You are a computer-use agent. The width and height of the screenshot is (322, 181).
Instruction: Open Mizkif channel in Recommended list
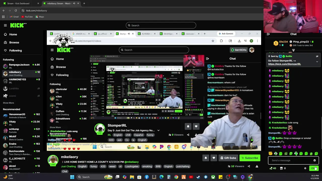[21, 138]
